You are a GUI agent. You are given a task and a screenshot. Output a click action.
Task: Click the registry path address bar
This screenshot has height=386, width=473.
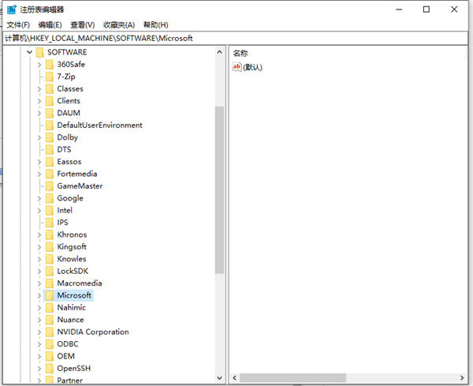click(236, 38)
